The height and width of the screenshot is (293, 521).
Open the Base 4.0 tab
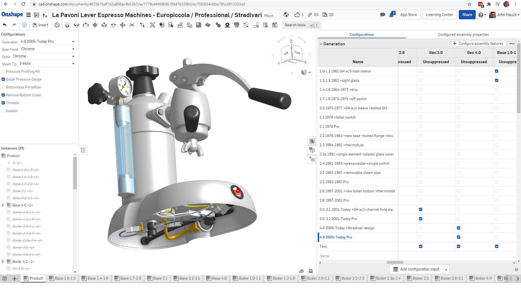click(216, 278)
